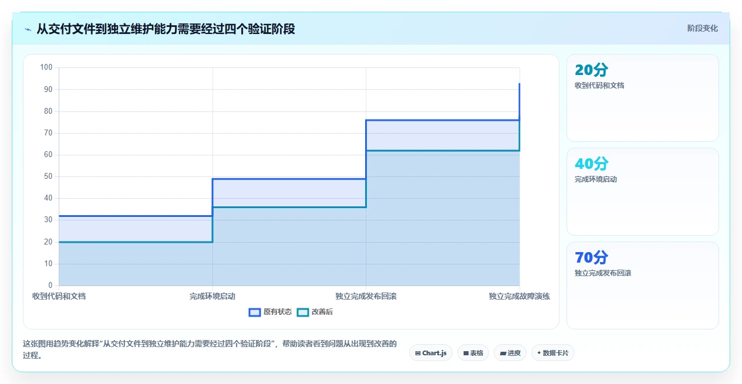Click the 阶段变化 label in header
Screen dimensions: 742x384
(702, 28)
